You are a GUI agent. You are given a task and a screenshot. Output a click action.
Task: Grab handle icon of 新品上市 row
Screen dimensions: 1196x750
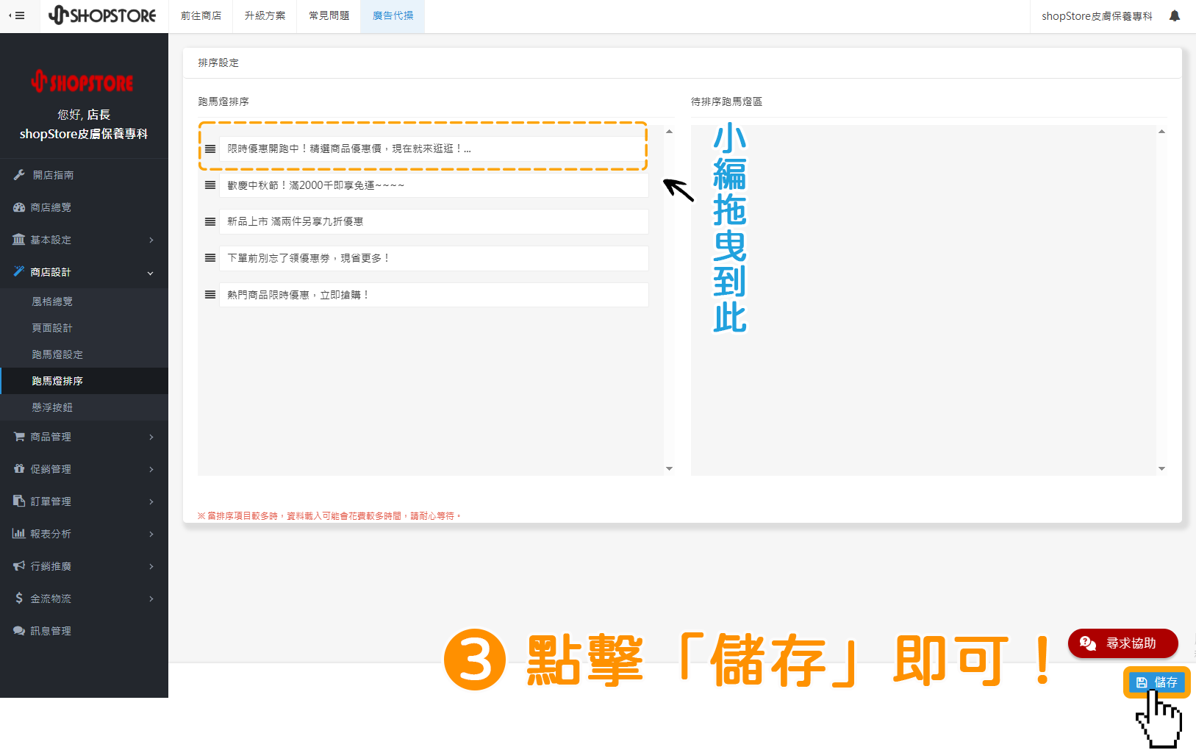pos(210,221)
